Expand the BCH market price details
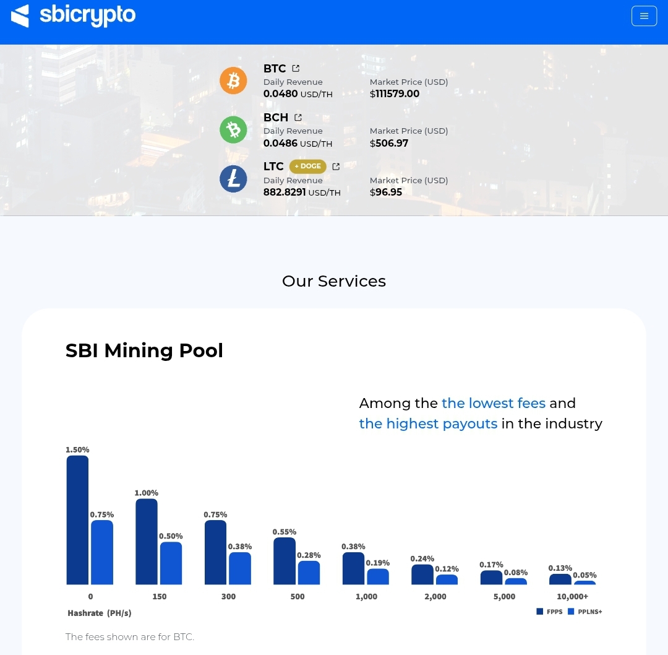 click(x=409, y=137)
